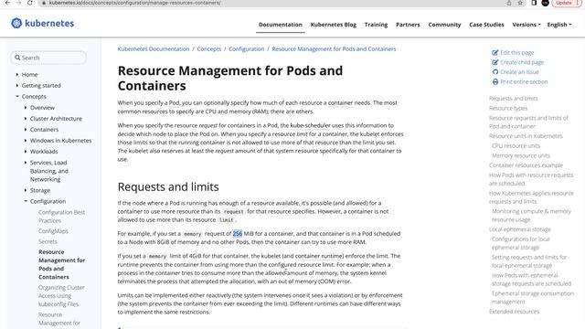Focus the Search input field
The width and height of the screenshot is (585, 329).
click(x=48, y=58)
